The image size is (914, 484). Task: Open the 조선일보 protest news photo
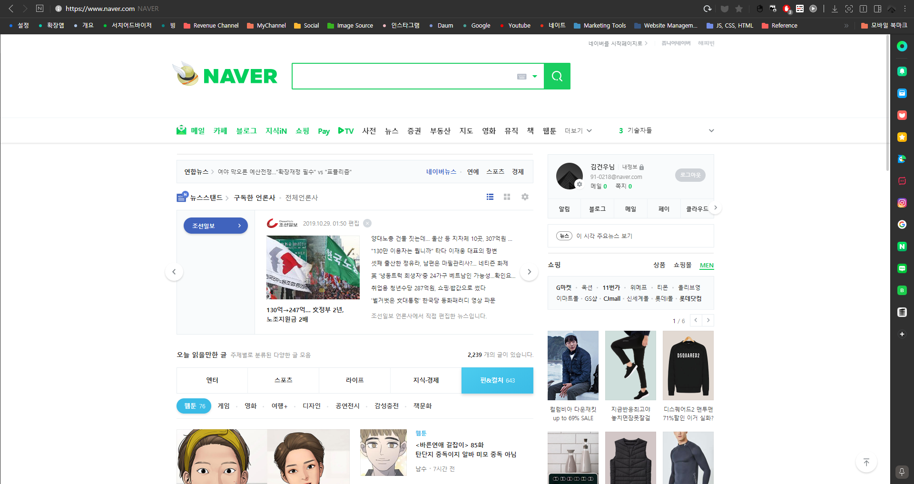(x=313, y=267)
